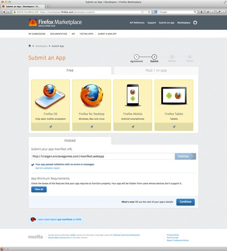Image resolution: width=227 pixels, height=251 pixels.
Task: Click the Validate button
Action: point(185,156)
